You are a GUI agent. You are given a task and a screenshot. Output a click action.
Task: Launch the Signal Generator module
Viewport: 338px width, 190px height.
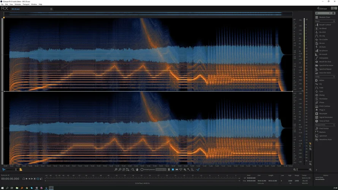(326, 117)
